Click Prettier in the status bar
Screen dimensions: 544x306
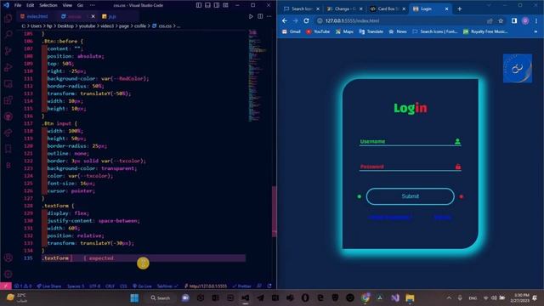(242, 286)
